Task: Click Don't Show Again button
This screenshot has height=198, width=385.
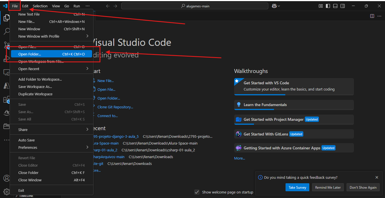Action: (363, 187)
